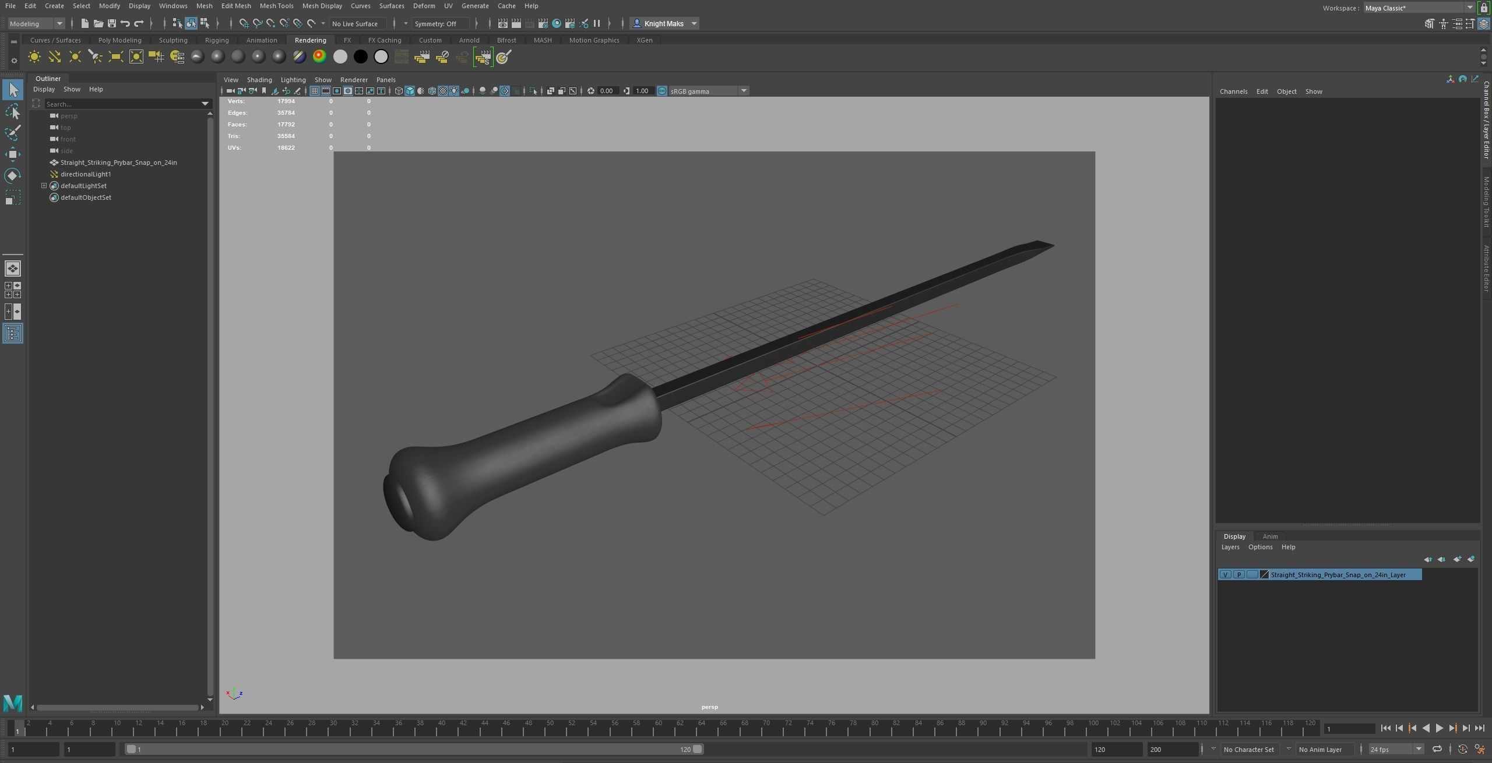1492x763 pixels.
Task: Click go to start of playback range
Action: [1385, 729]
